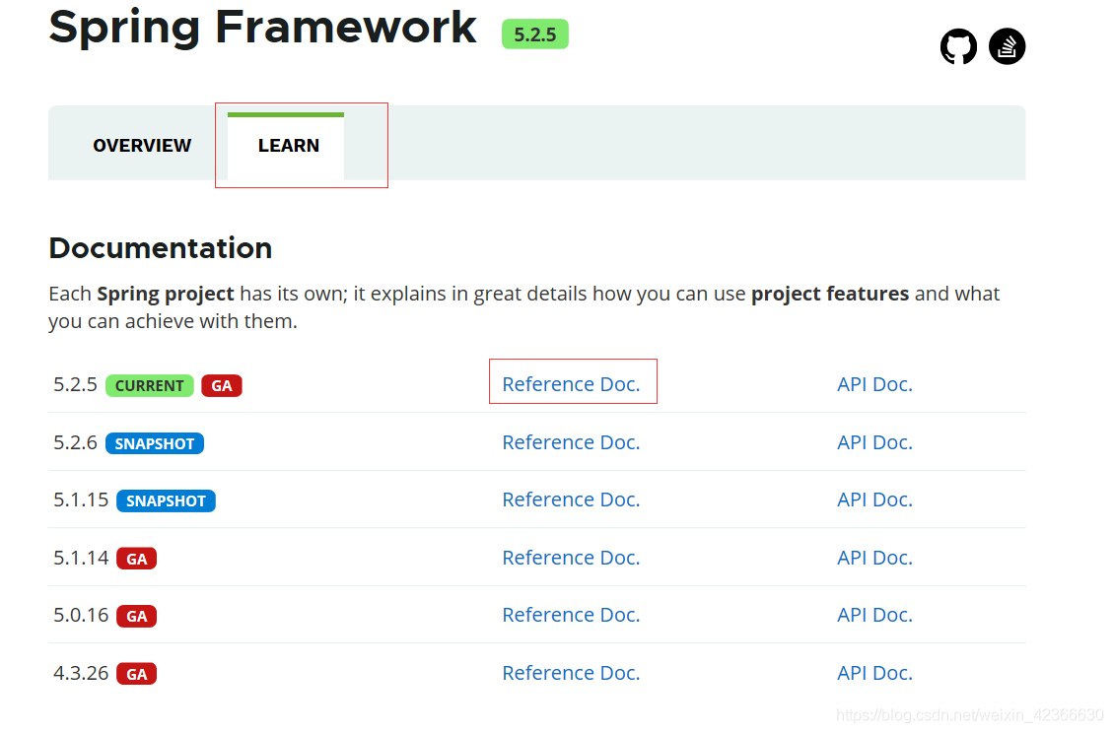Click the SNAPSHOT badge next to 5.2.6
The image size is (1113, 733).
155,443
